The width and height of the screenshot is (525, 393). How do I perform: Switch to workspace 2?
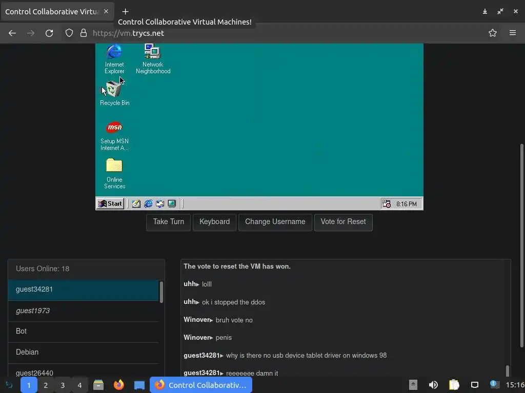click(x=46, y=385)
